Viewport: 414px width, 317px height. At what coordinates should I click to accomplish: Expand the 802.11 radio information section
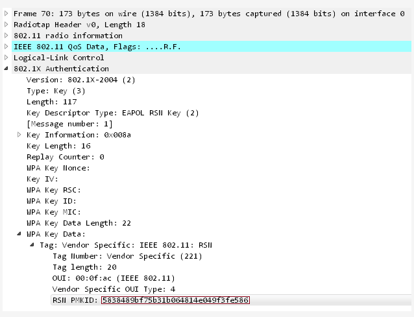[x=6, y=36]
